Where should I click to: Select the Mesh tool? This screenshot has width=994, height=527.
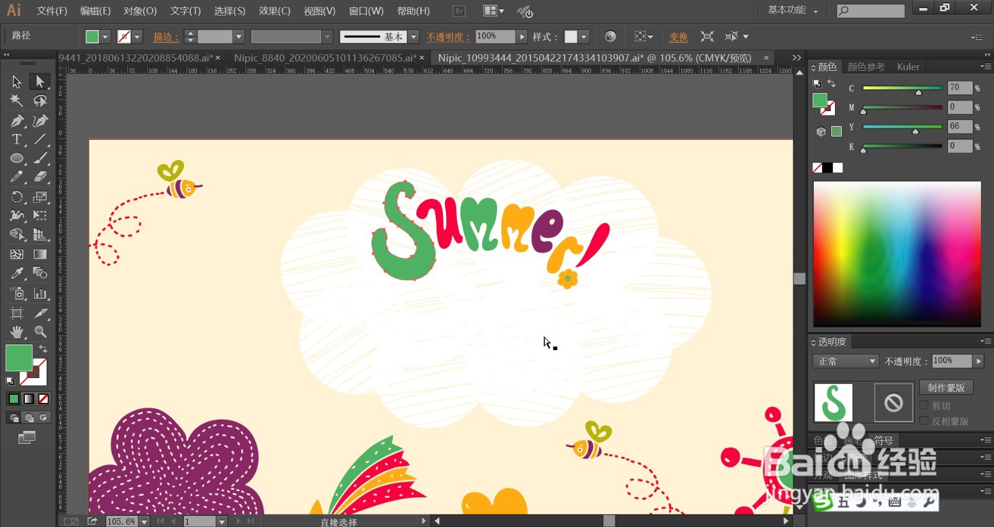click(17, 254)
